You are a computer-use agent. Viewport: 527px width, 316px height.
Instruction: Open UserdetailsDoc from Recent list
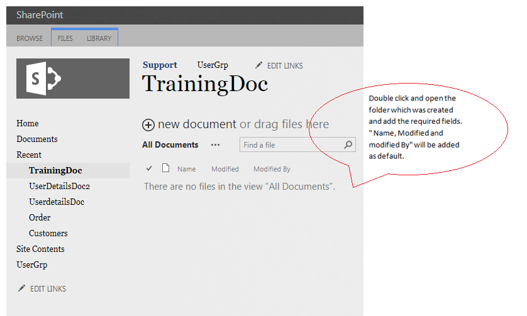tap(57, 202)
